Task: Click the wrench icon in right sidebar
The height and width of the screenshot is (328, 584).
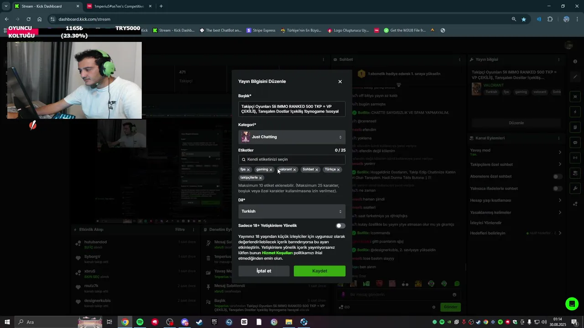Action: [x=575, y=188]
